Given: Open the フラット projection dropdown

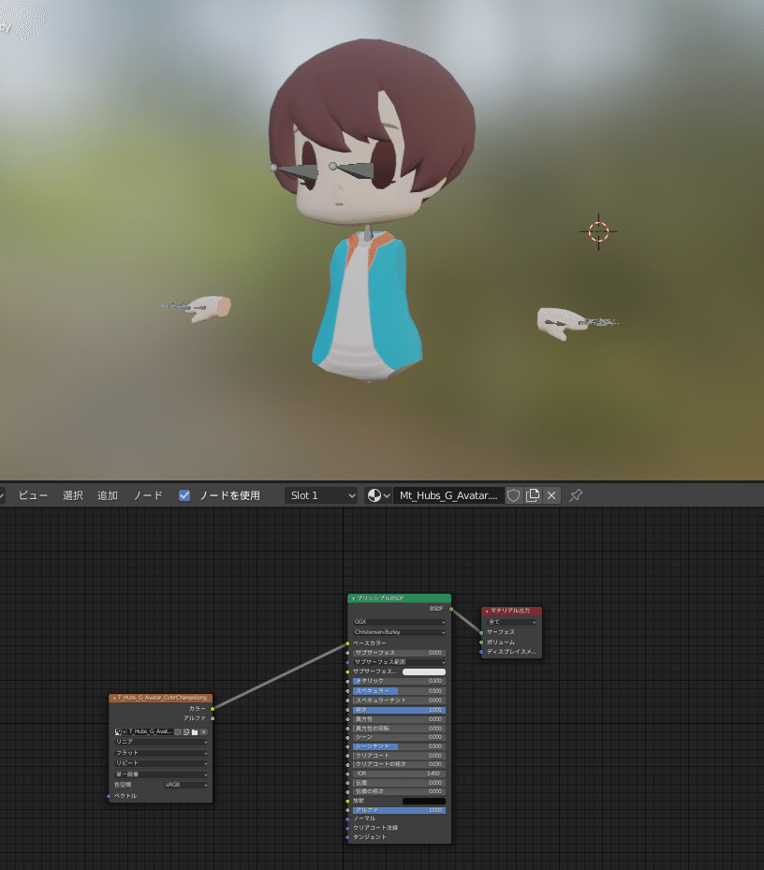Looking at the screenshot, I should pyautogui.click(x=161, y=753).
